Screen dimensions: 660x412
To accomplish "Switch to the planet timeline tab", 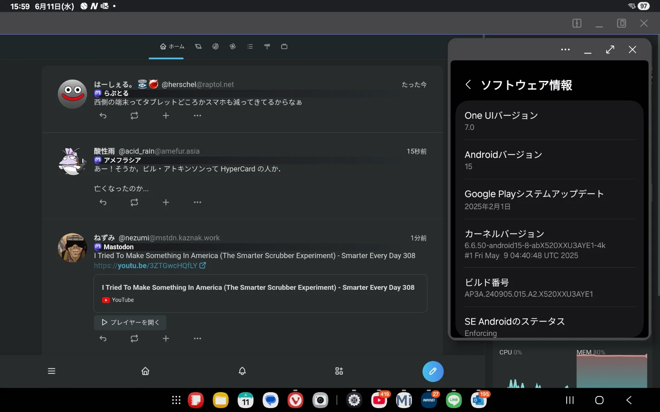I will 198,46.
